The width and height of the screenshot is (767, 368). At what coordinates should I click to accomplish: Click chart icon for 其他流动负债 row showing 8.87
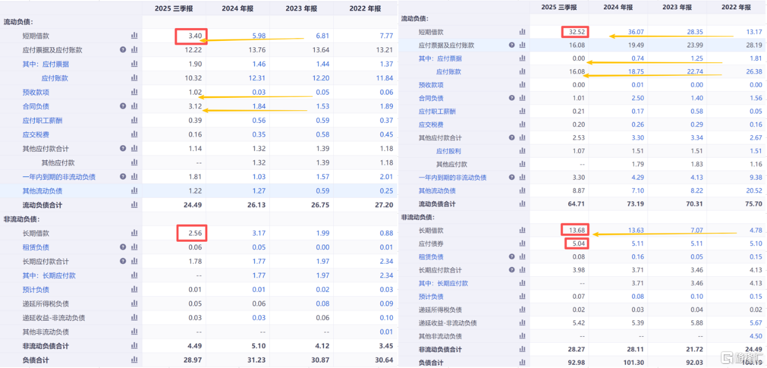(522, 191)
